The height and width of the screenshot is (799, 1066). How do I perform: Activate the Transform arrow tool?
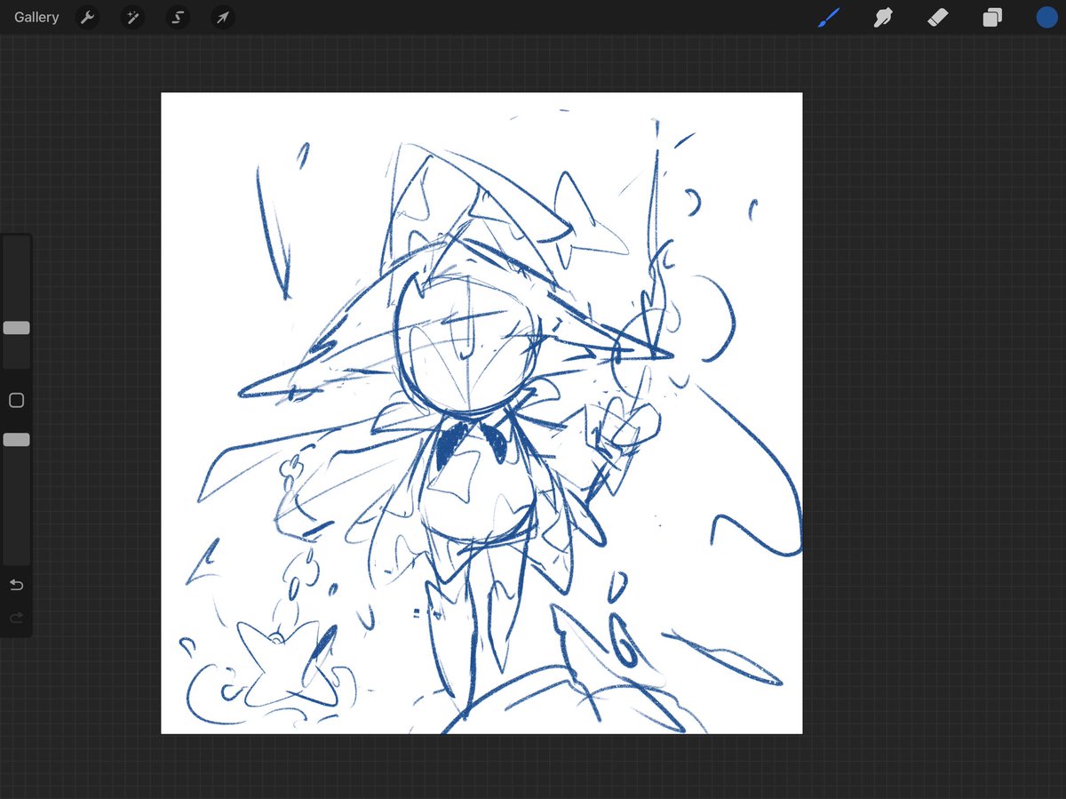coord(223,17)
